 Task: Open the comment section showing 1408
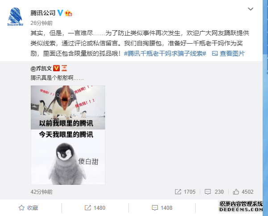[162, 208]
